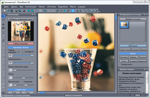Click the Скрыть маску button
150x98 pixels.
[125, 50]
